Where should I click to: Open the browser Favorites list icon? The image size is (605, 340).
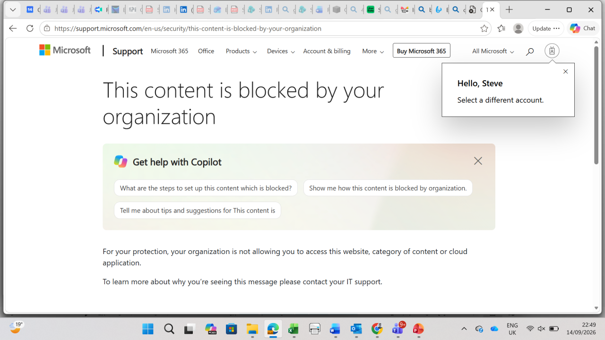tap(501, 28)
